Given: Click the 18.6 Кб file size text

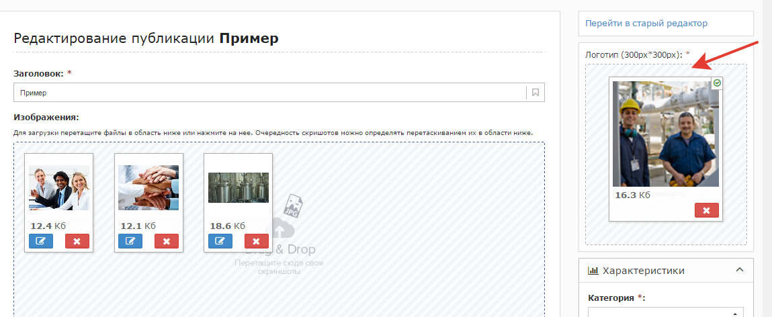Looking at the screenshot, I should click(228, 226).
